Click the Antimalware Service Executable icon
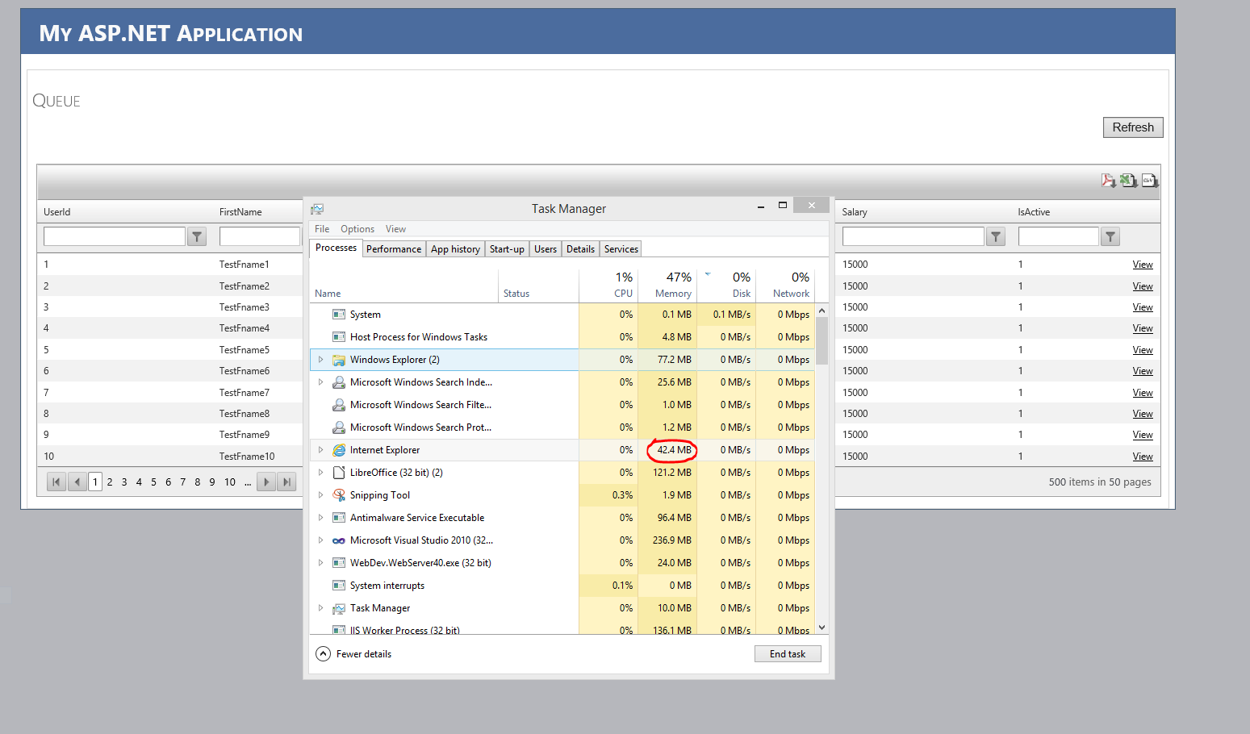Viewport: 1250px width, 734px height. pyautogui.click(x=339, y=518)
